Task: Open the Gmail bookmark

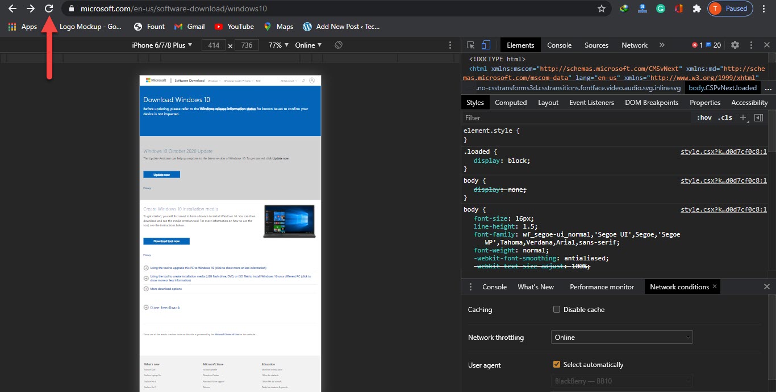Action: pos(190,27)
